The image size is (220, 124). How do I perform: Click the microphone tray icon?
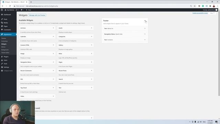(195, 122)
